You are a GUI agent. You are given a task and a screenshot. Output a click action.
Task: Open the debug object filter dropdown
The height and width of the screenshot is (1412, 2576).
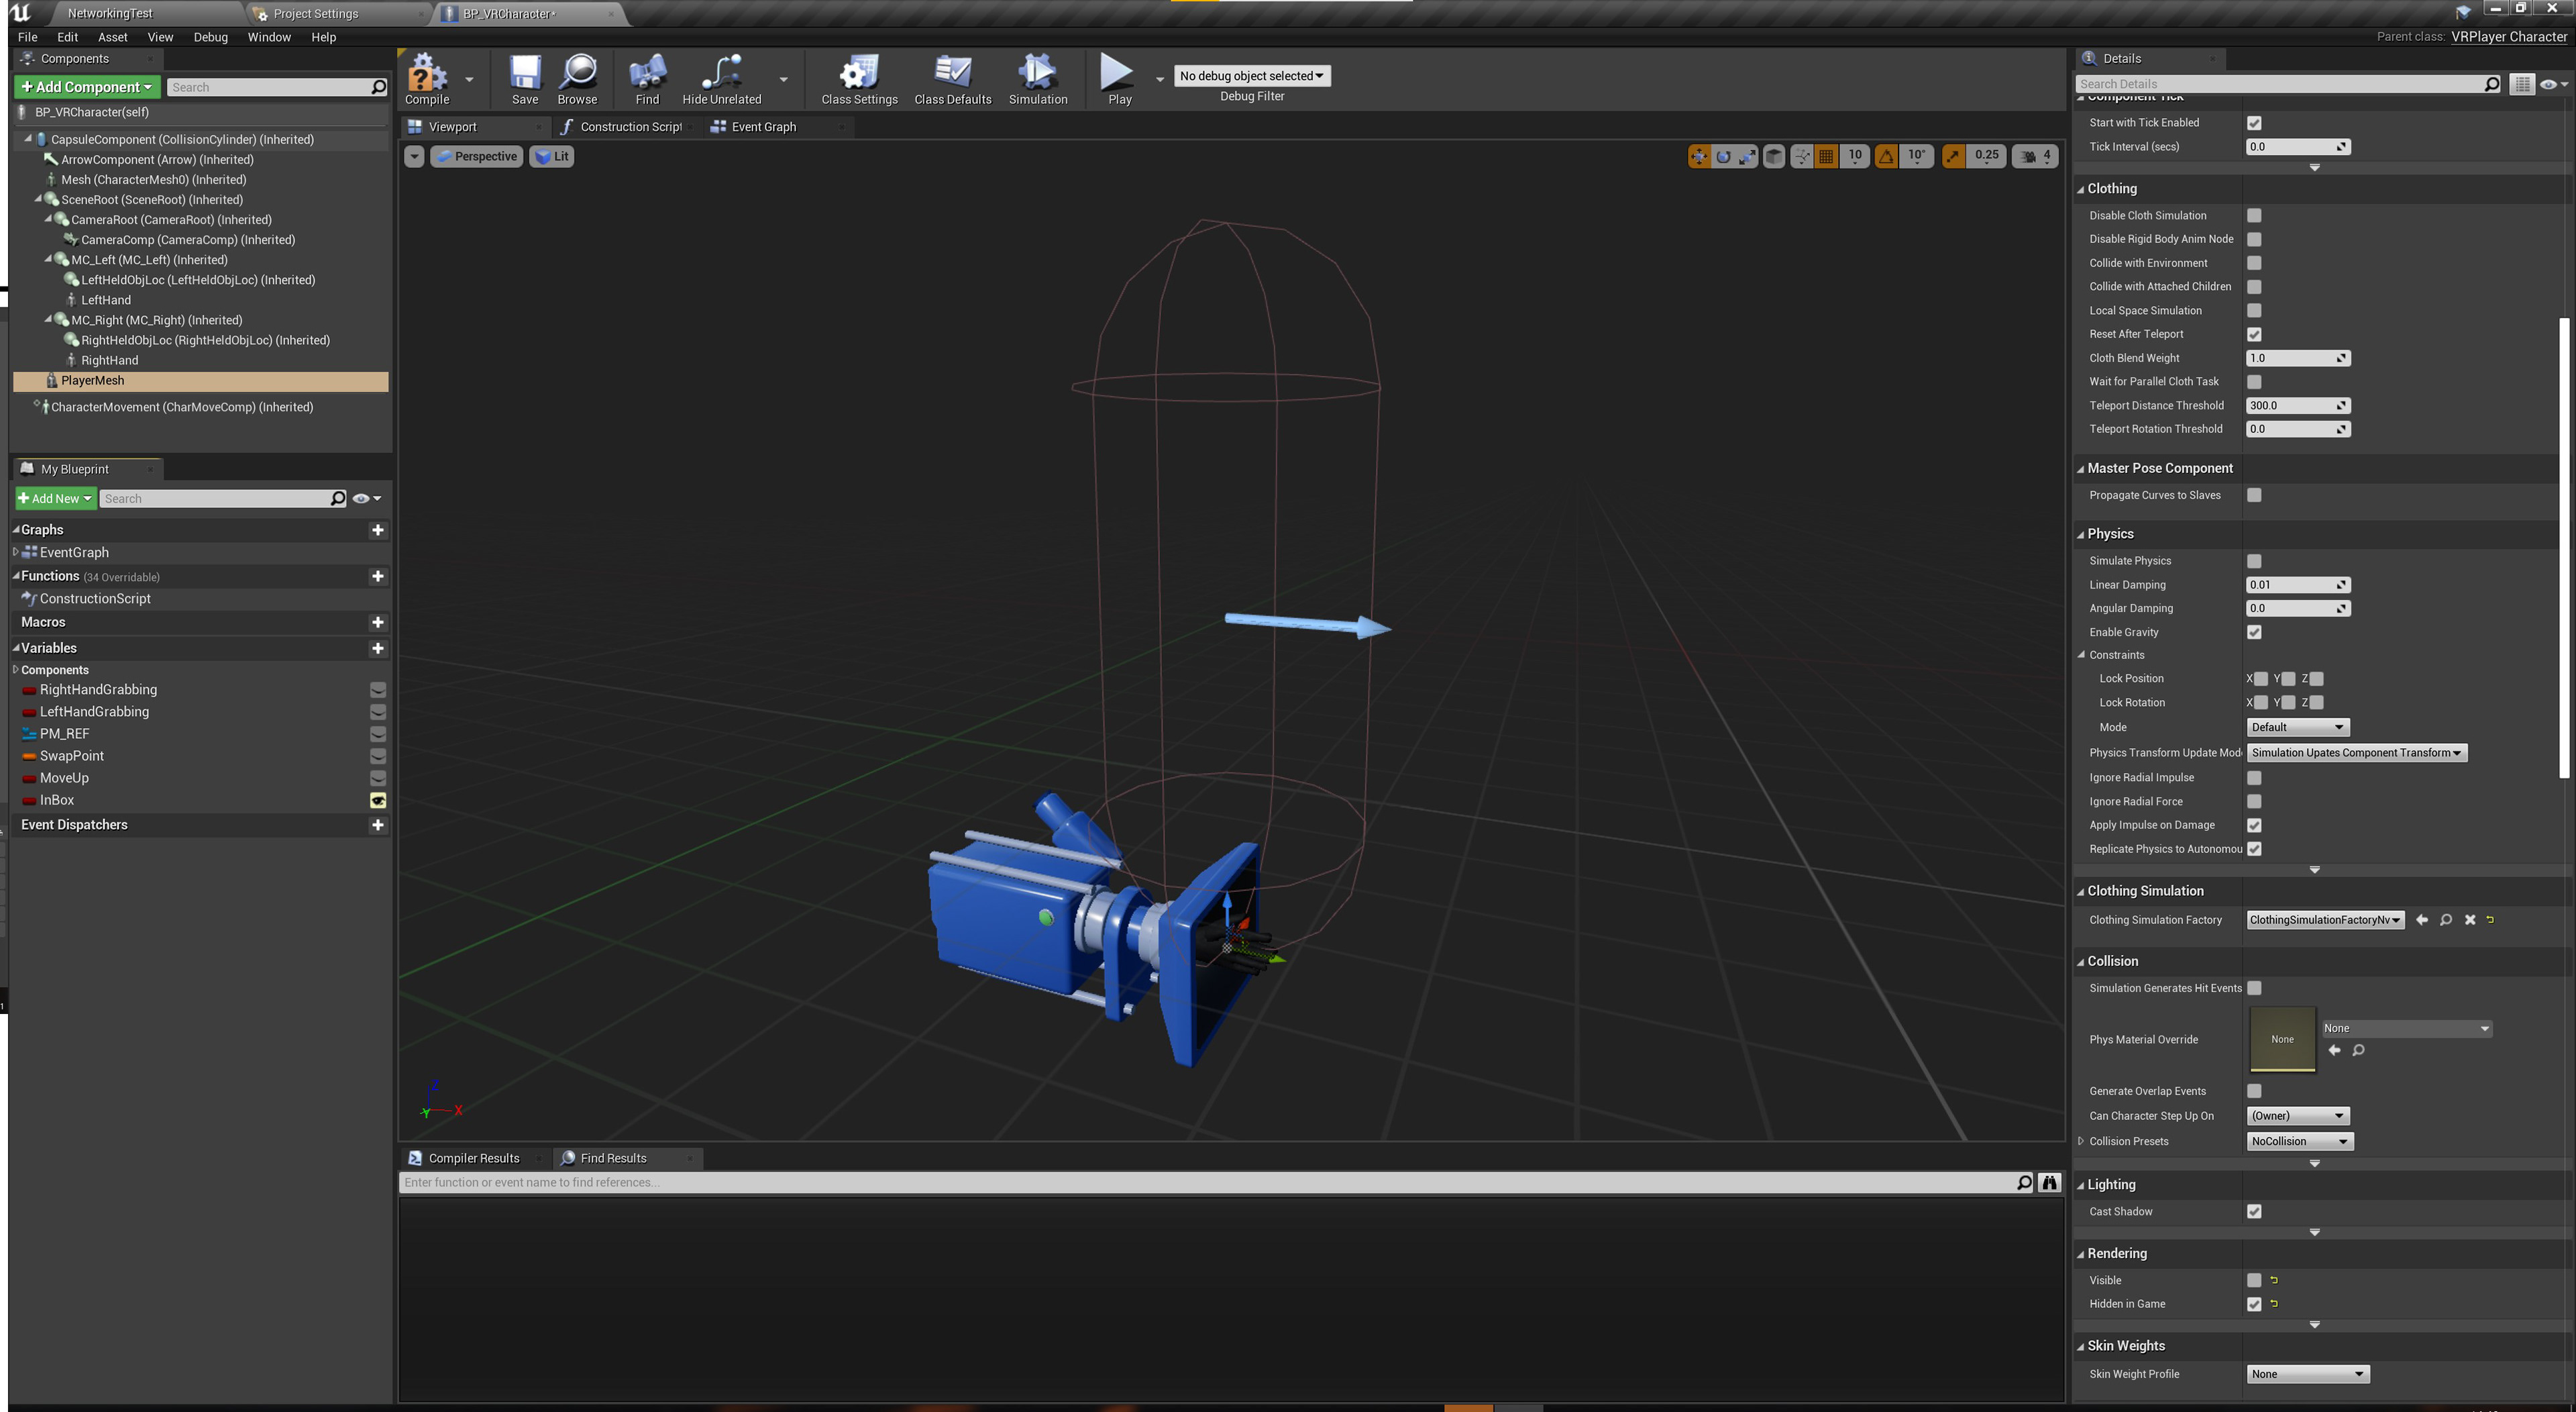(1251, 76)
